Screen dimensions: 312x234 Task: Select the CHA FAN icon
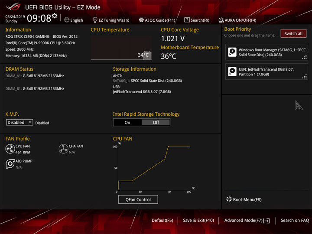click(x=63, y=149)
